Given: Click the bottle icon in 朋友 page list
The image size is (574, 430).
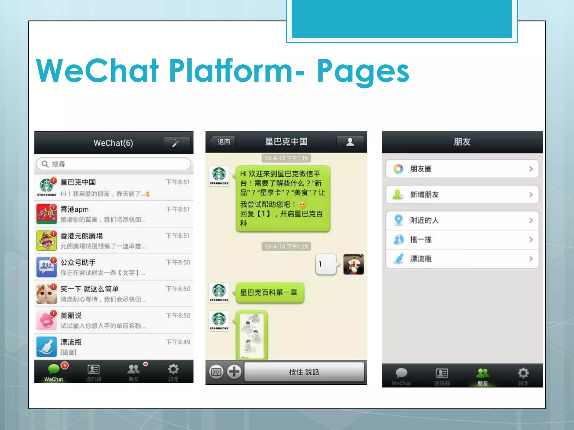Looking at the screenshot, I should click(x=398, y=259).
